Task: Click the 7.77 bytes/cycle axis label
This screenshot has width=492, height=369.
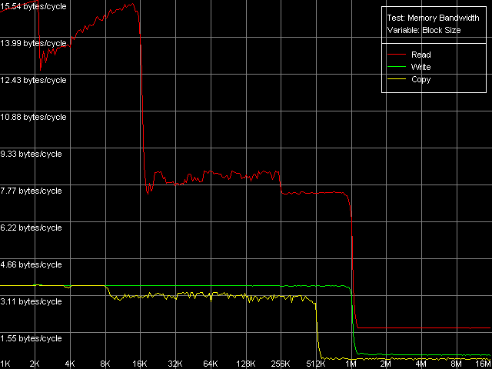Action: click(31, 191)
